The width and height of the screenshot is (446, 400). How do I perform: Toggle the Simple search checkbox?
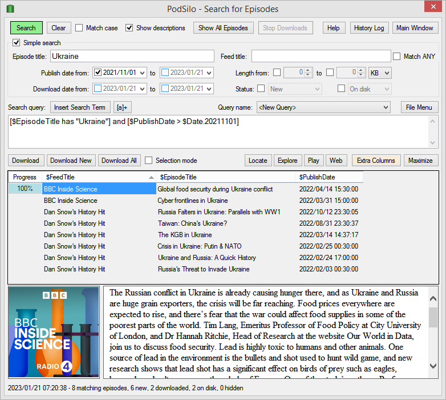[x=16, y=43]
